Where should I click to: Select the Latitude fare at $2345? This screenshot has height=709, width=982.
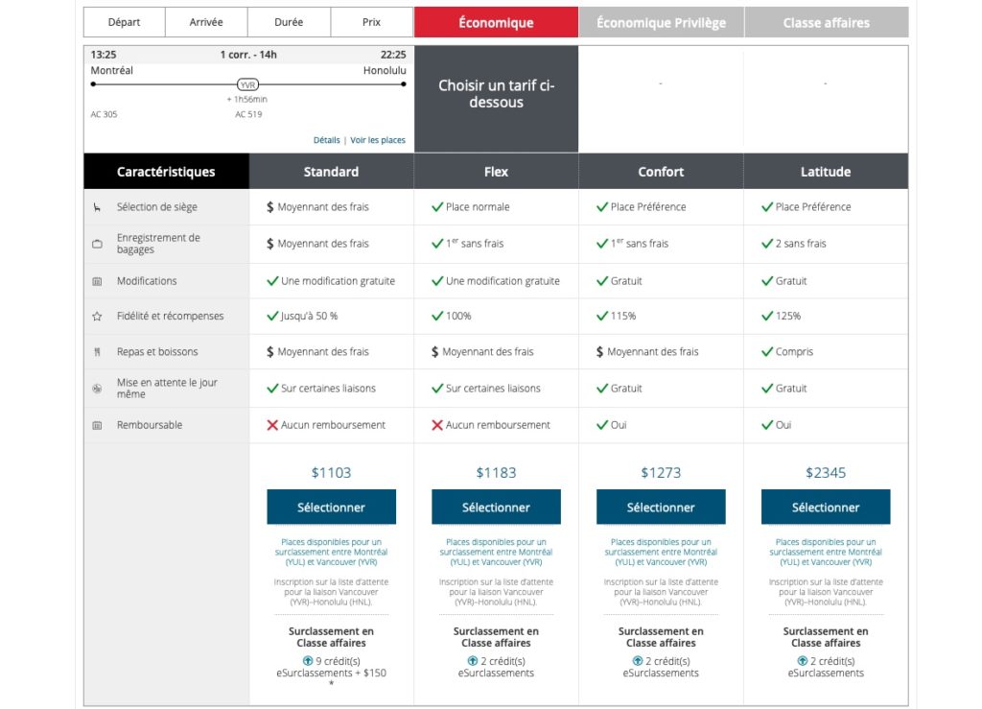[x=826, y=507]
